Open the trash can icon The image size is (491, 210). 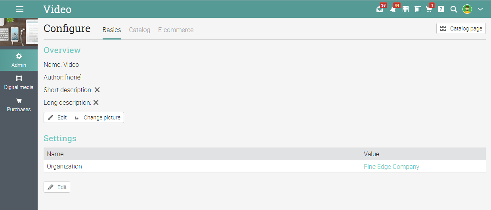click(x=417, y=9)
